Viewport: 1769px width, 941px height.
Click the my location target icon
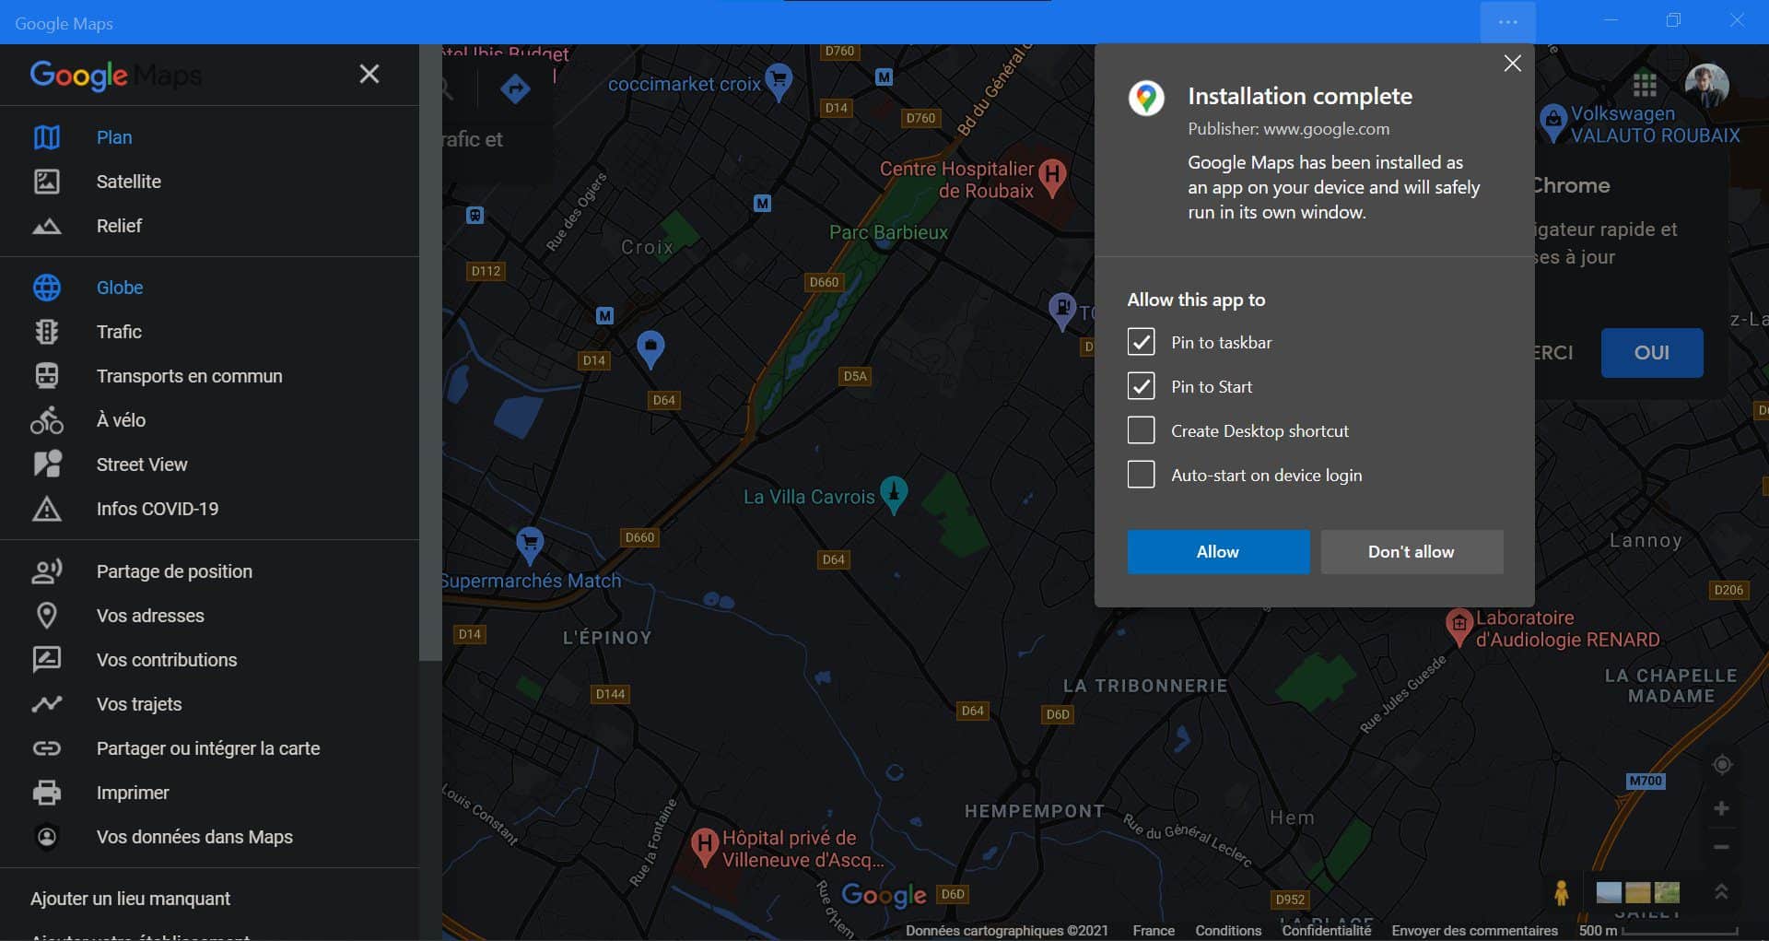(1721, 765)
